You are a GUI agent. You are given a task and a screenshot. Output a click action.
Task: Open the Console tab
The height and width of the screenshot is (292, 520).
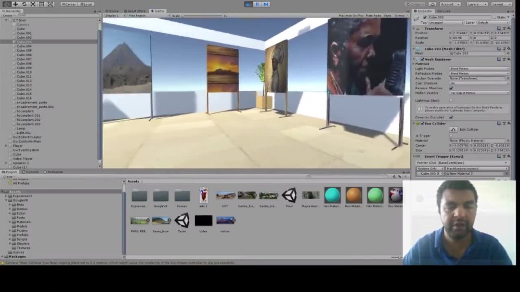[x=31, y=172]
